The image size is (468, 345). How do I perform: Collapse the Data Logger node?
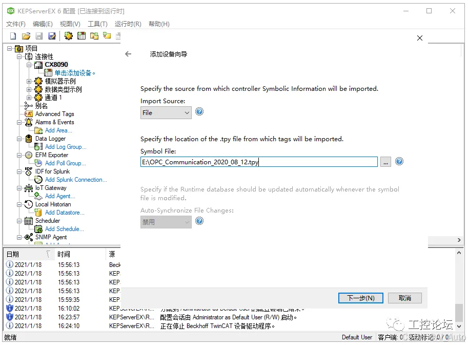pos(19,139)
